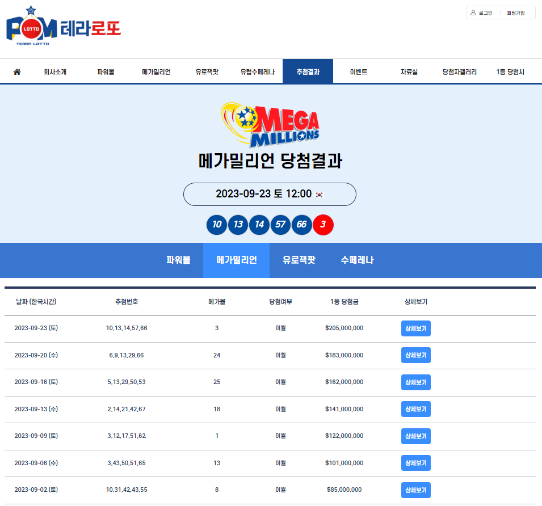Screen dimensions: 542x506
Task: Click 상세보기 for 2023-09-16 draw
Action: [x=416, y=382]
